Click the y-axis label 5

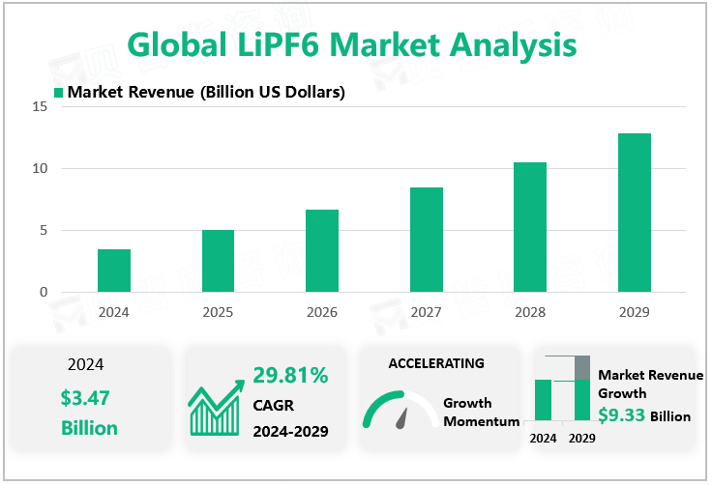pos(44,230)
